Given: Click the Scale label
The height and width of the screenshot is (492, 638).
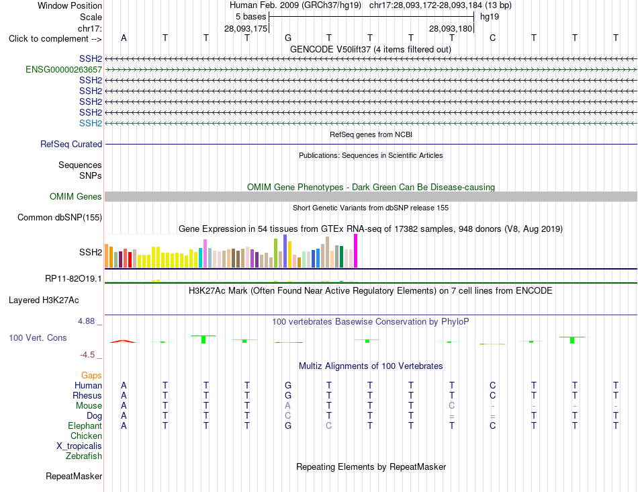Looking at the screenshot, I should (91, 17).
